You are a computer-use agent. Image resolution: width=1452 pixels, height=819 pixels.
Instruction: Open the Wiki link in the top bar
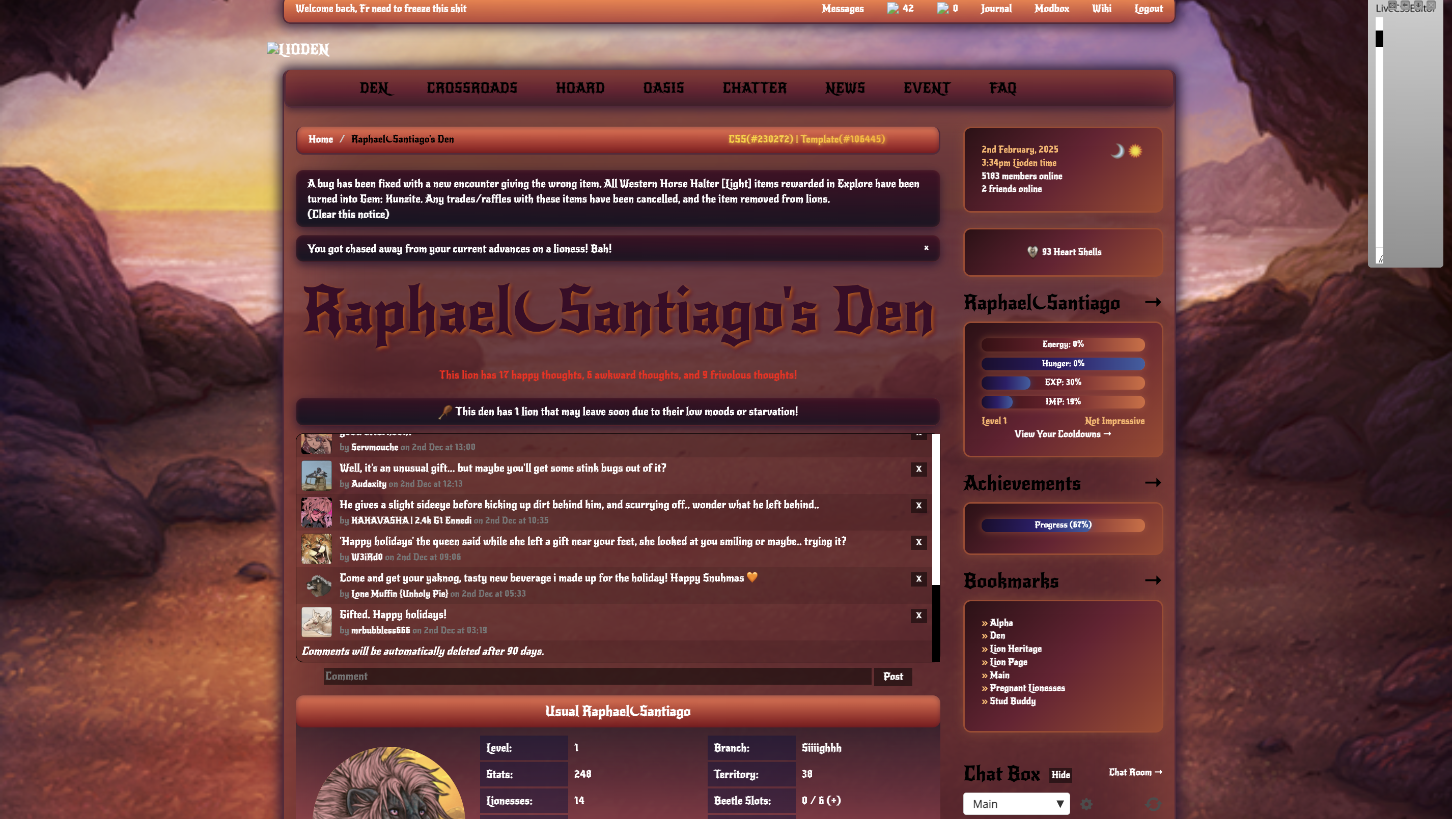1101,9
